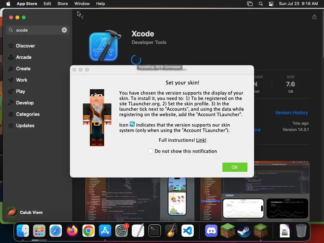The width and height of the screenshot is (324, 243).
Task: Click the 'Set your skin!' heading
Action: (x=183, y=83)
